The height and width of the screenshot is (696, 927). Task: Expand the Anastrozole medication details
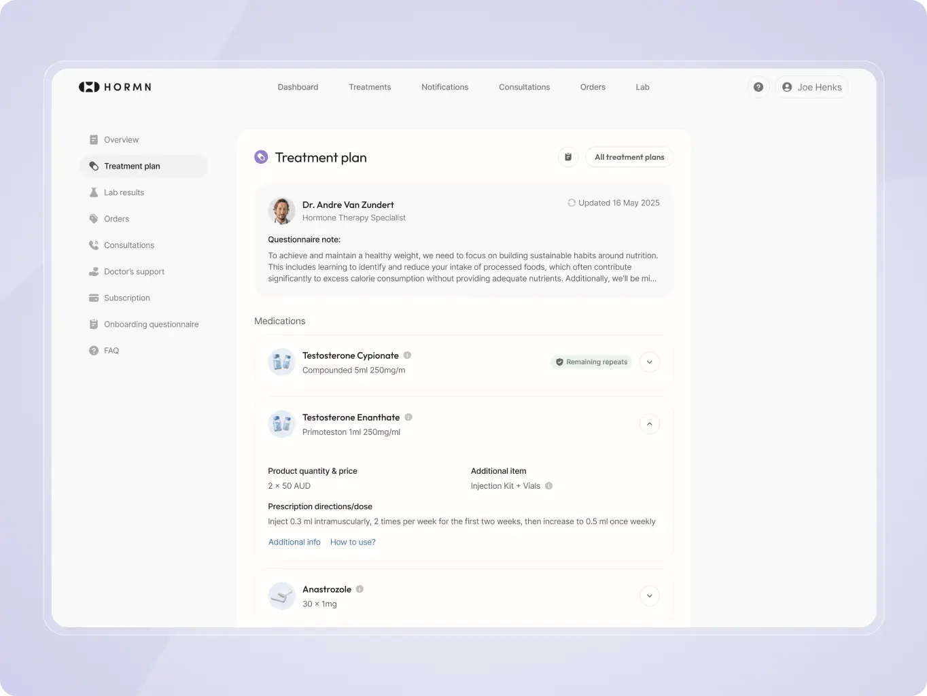point(649,596)
